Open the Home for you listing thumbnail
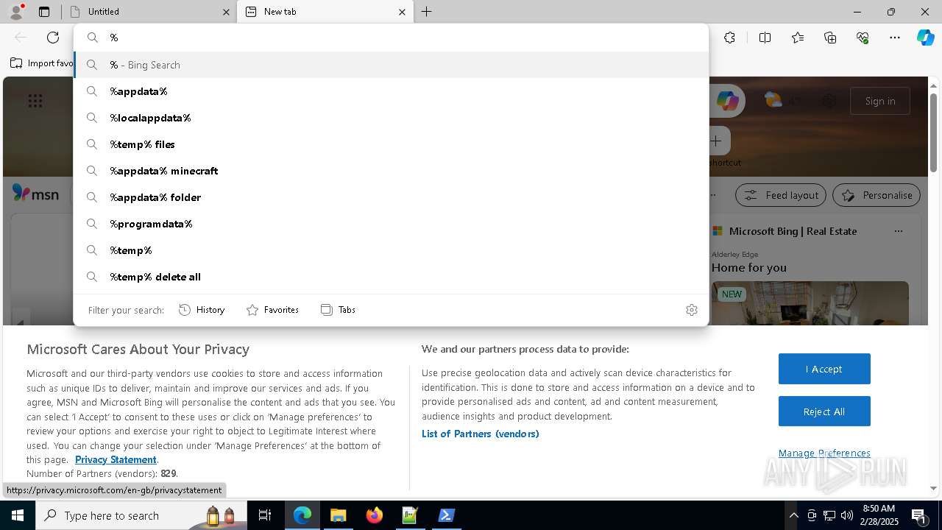This screenshot has width=942, height=530. coord(810,303)
